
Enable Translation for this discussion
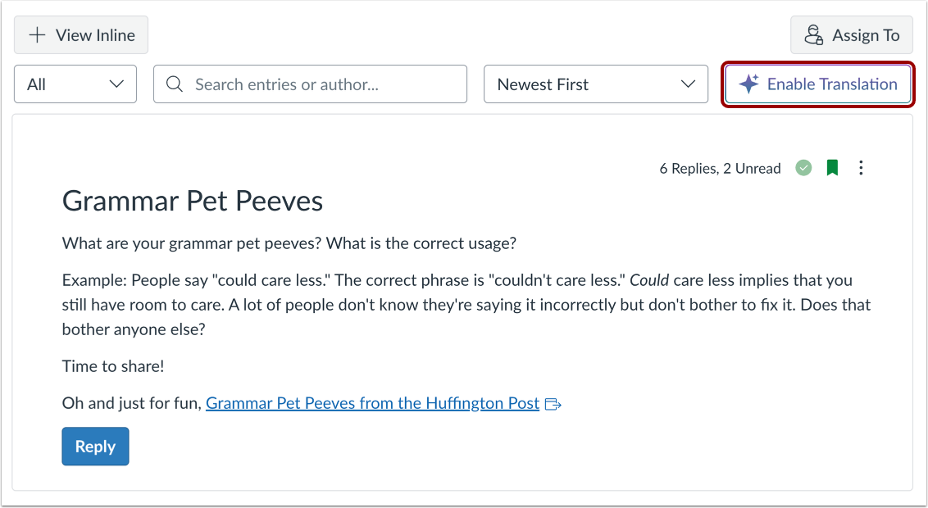coord(818,84)
